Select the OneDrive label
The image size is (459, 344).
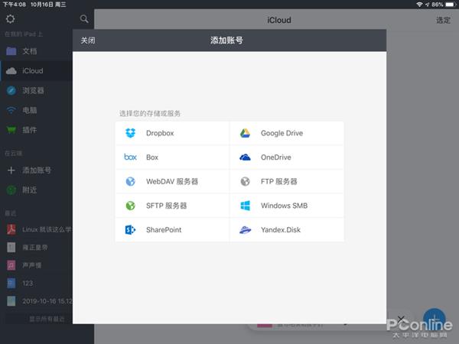click(275, 157)
